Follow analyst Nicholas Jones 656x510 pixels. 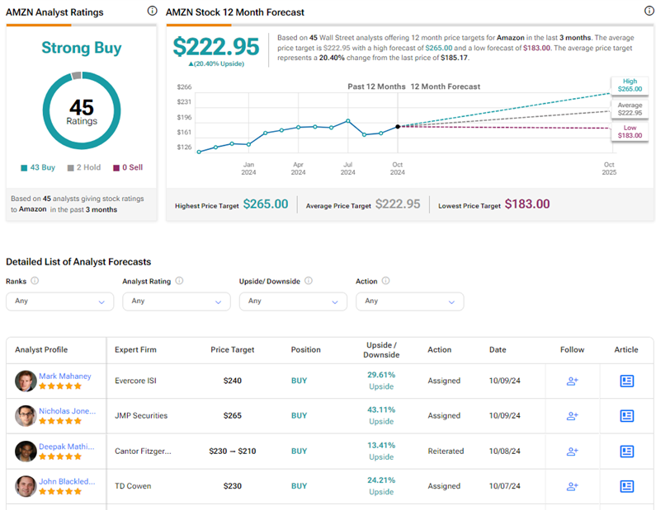click(x=572, y=416)
